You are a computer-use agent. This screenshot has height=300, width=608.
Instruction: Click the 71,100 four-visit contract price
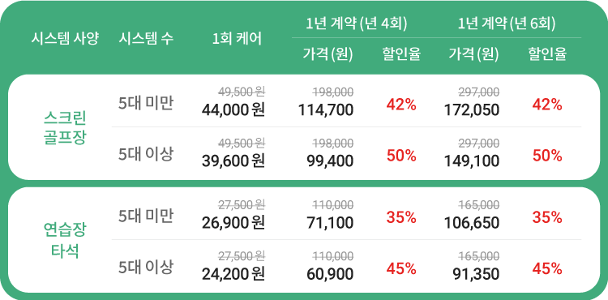[330, 223]
